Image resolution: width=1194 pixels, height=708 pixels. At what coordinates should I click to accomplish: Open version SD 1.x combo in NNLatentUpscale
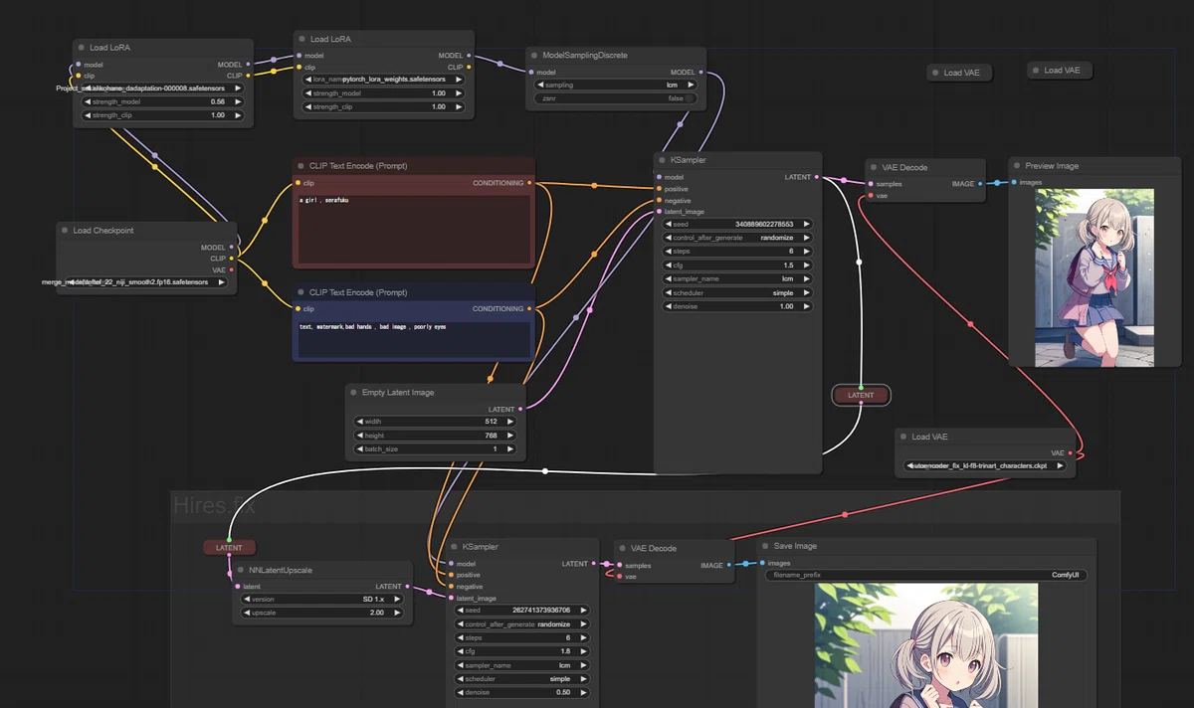coord(321,600)
